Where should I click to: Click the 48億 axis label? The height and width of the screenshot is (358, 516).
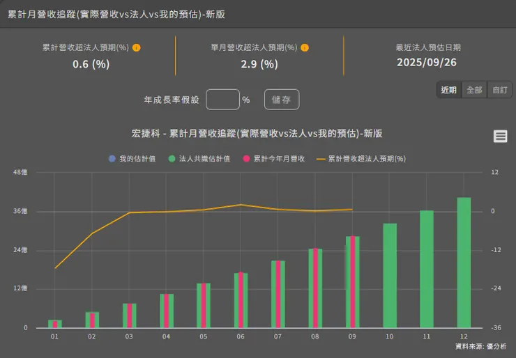20,172
